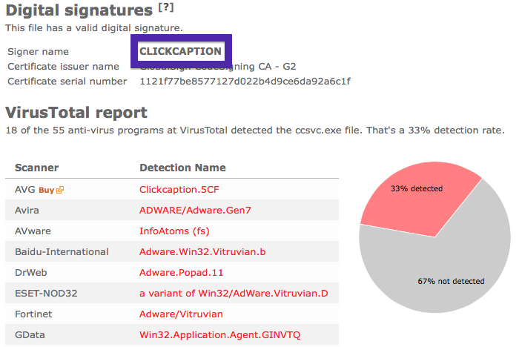This screenshot has height=347, width=522.
Task: Select the certificate serial number text
Action: [245, 82]
